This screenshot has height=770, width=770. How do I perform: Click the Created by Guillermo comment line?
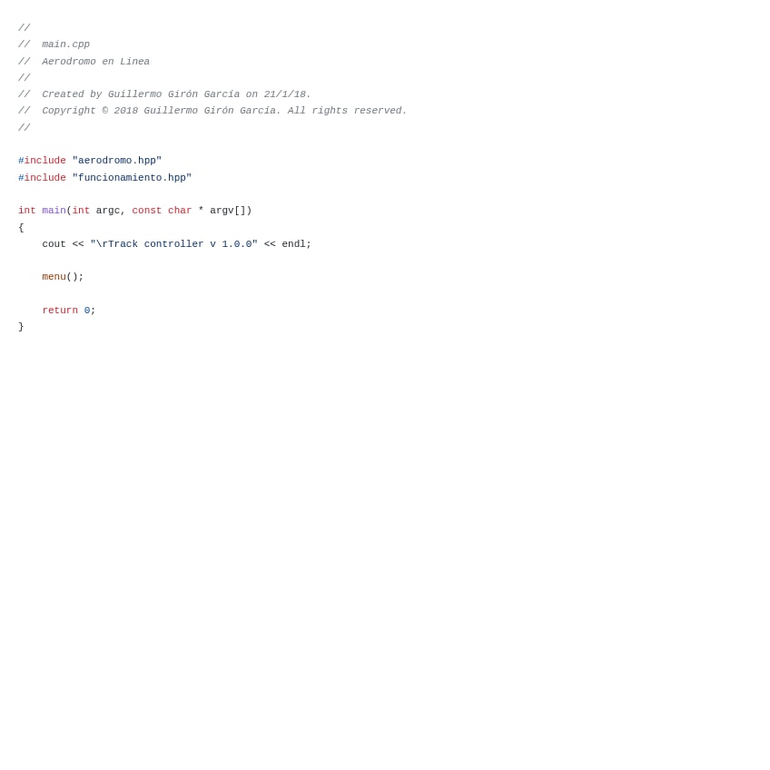(164, 94)
